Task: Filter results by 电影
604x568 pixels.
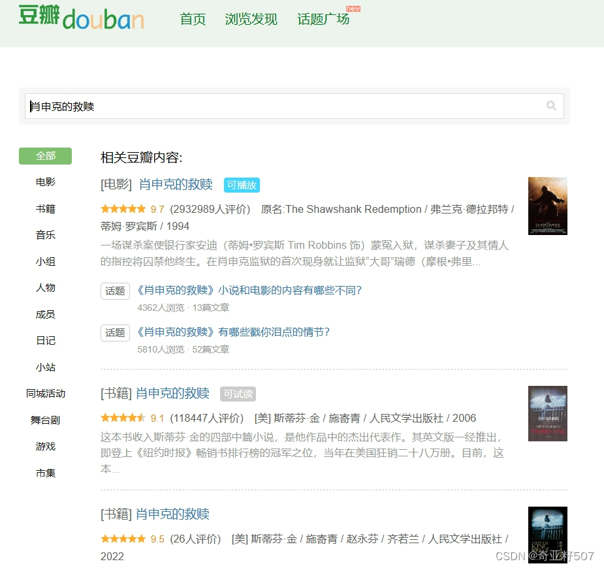Action: (46, 182)
